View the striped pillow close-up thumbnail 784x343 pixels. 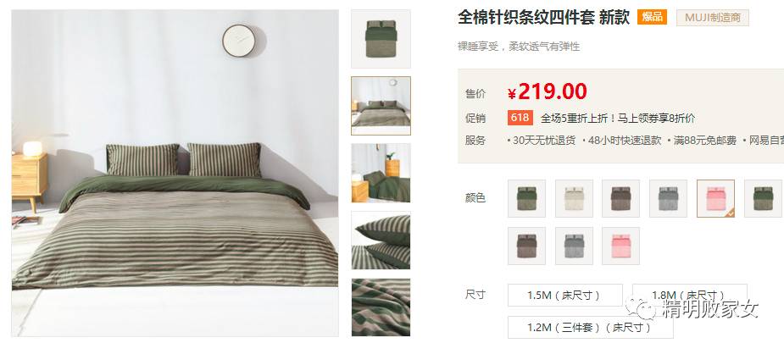[381, 241]
